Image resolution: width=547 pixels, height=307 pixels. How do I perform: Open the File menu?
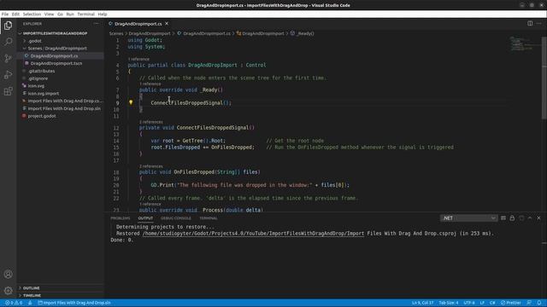pos(5,14)
